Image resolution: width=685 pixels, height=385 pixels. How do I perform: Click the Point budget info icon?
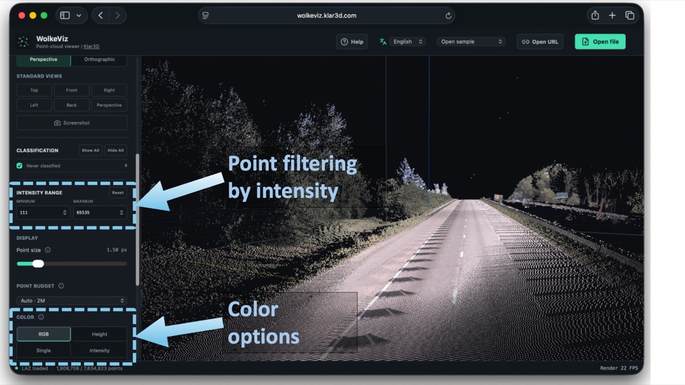61,286
